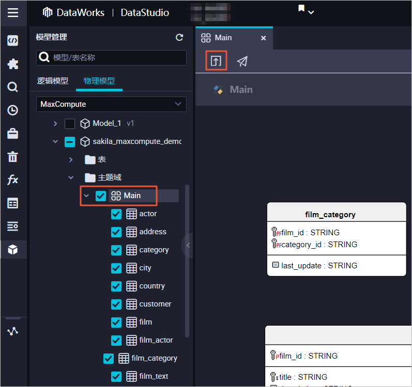Click the paper plane publish icon
The height and width of the screenshot is (387, 412).
(x=242, y=61)
